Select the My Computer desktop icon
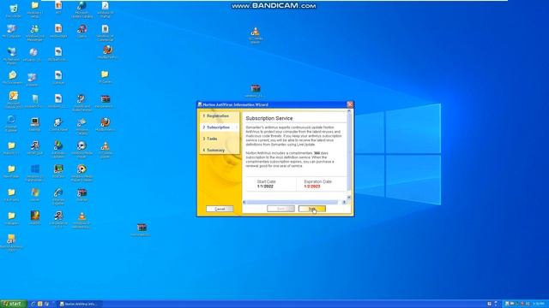549x308 pixels. coord(11,32)
